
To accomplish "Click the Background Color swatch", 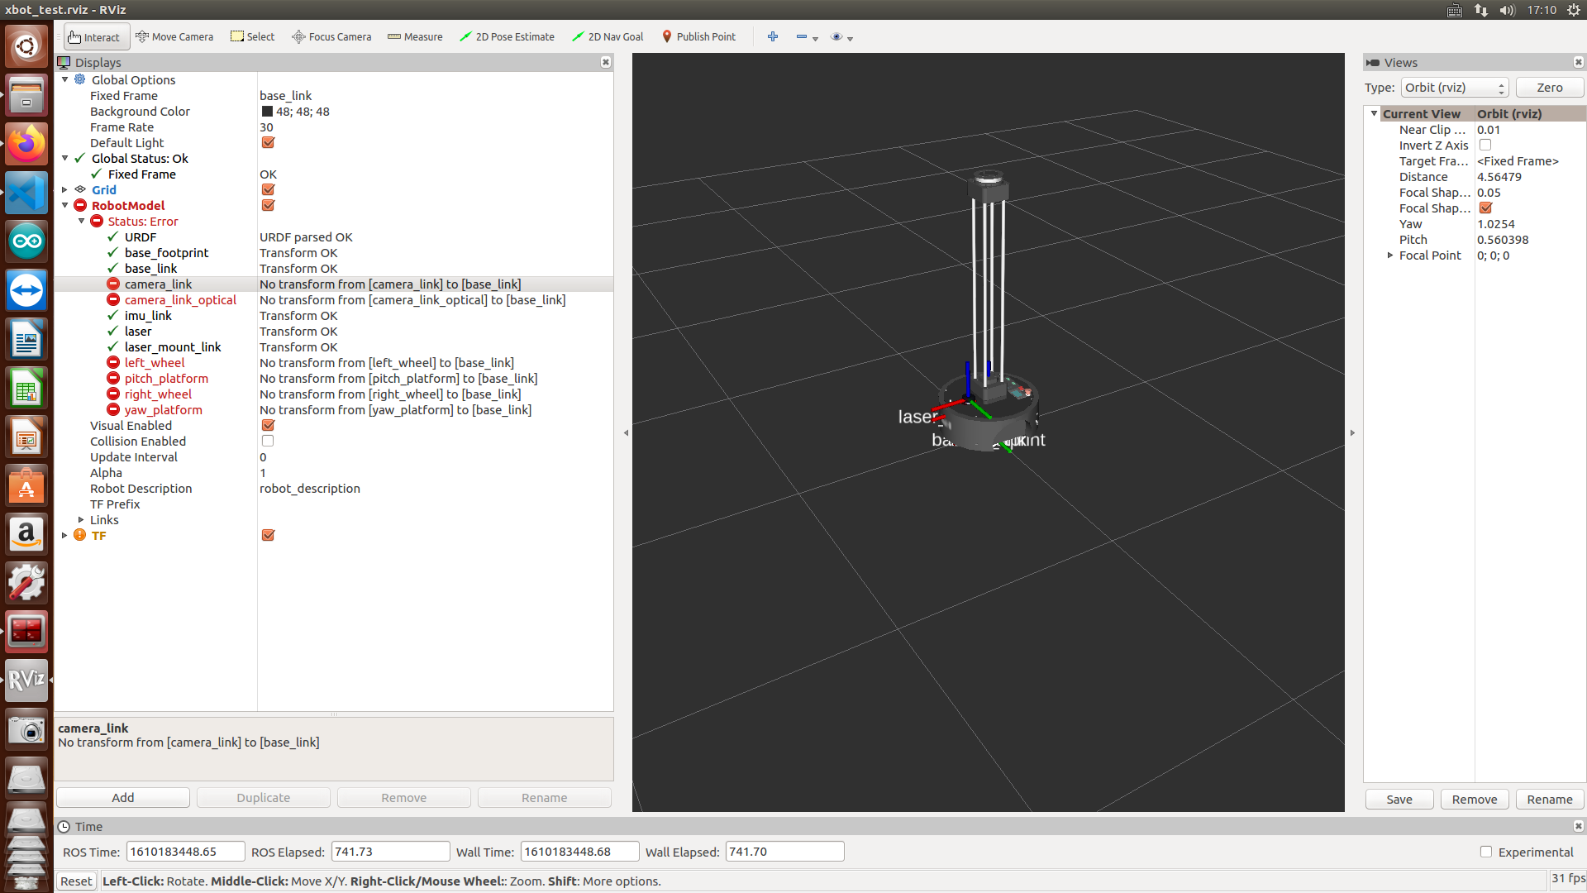I will tap(267, 111).
